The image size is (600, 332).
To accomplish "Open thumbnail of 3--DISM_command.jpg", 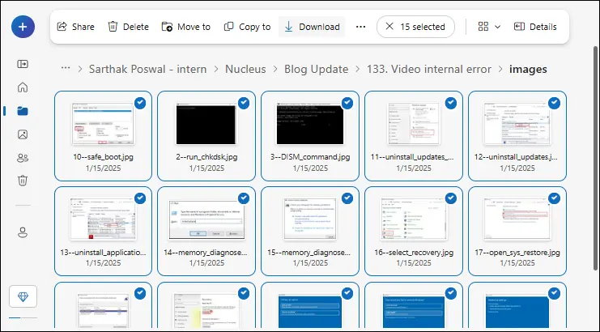I will (x=310, y=124).
